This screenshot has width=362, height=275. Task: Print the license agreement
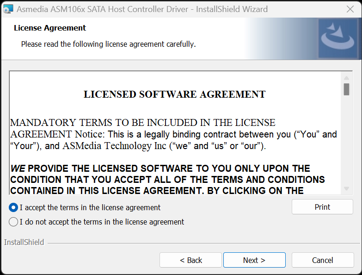click(x=322, y=207)
